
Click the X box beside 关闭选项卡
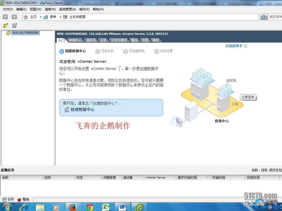coord(246,46)
